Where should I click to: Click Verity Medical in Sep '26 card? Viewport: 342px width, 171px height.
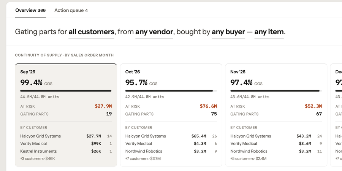[x=33, y=144]
